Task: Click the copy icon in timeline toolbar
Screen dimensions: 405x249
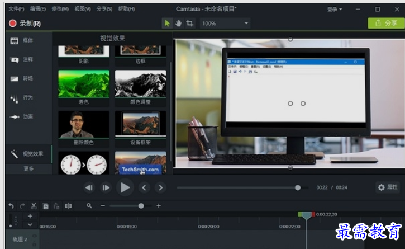Action: tap(45, 206)
